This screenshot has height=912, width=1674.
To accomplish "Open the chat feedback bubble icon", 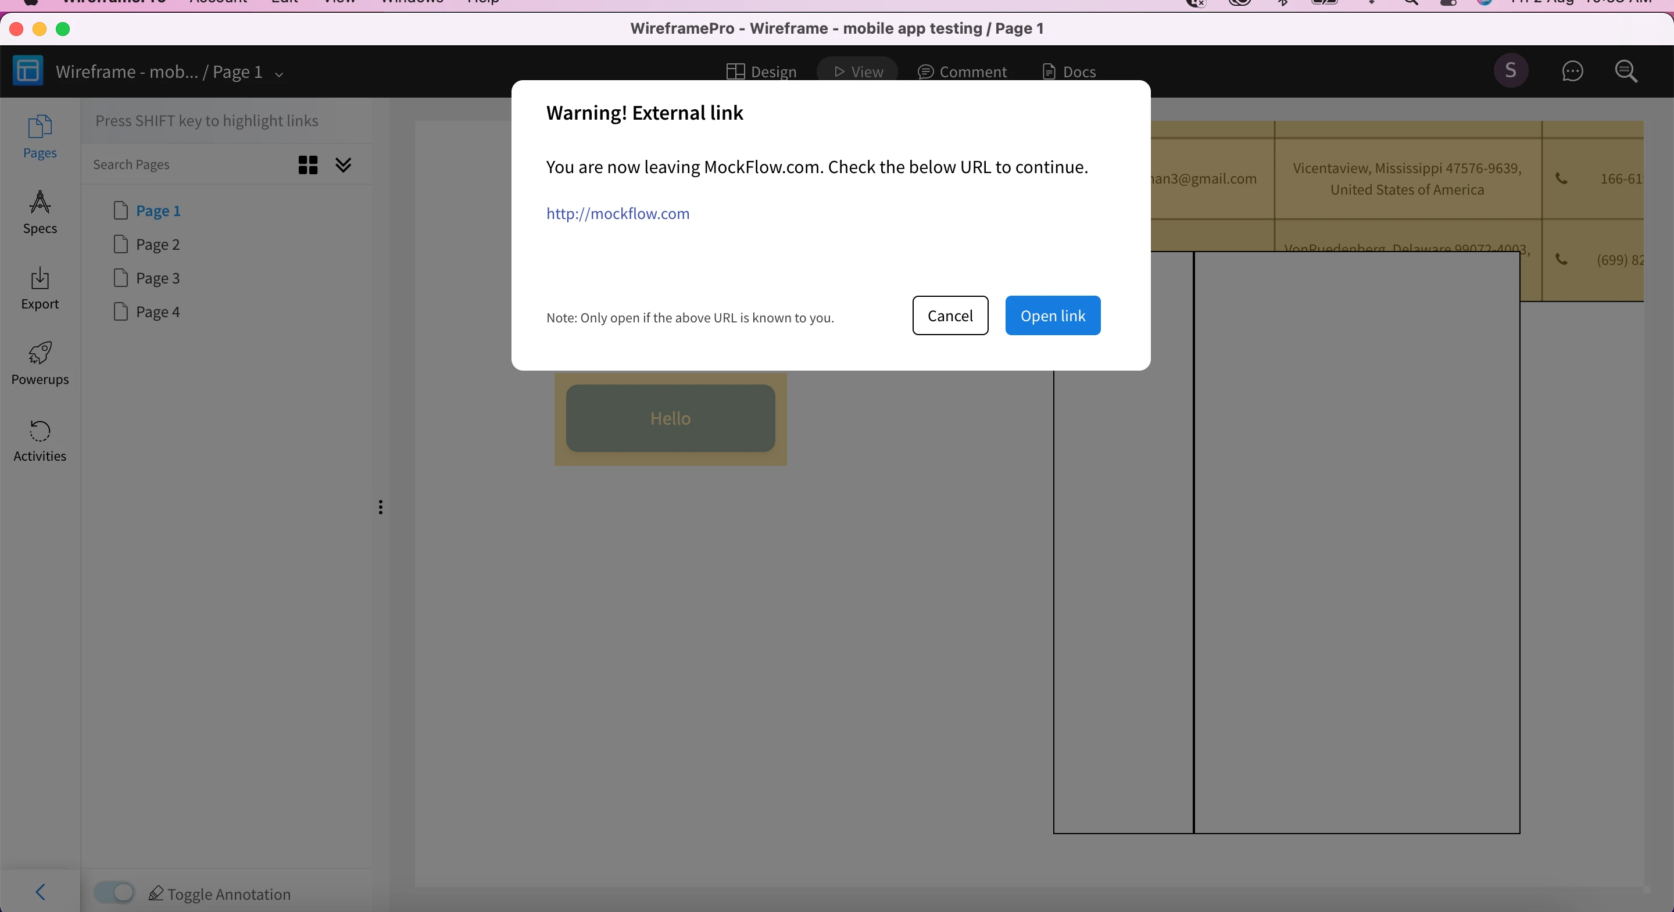I will (1572, 71).
